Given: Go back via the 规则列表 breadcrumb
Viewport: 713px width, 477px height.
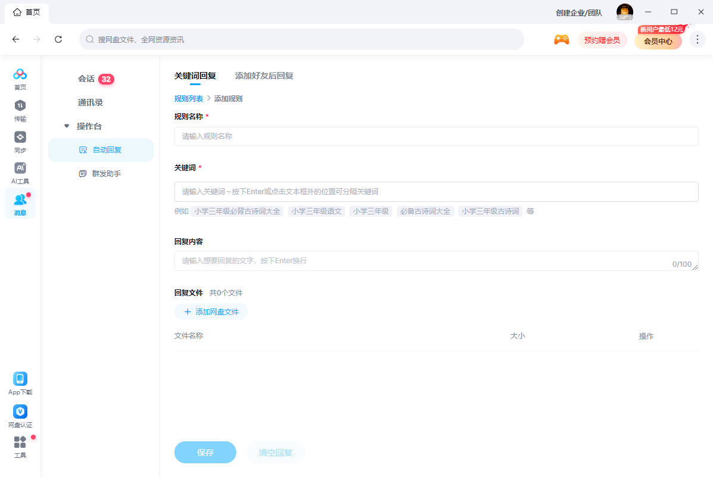Looking at the screenshot, I should tap(187, 98).
